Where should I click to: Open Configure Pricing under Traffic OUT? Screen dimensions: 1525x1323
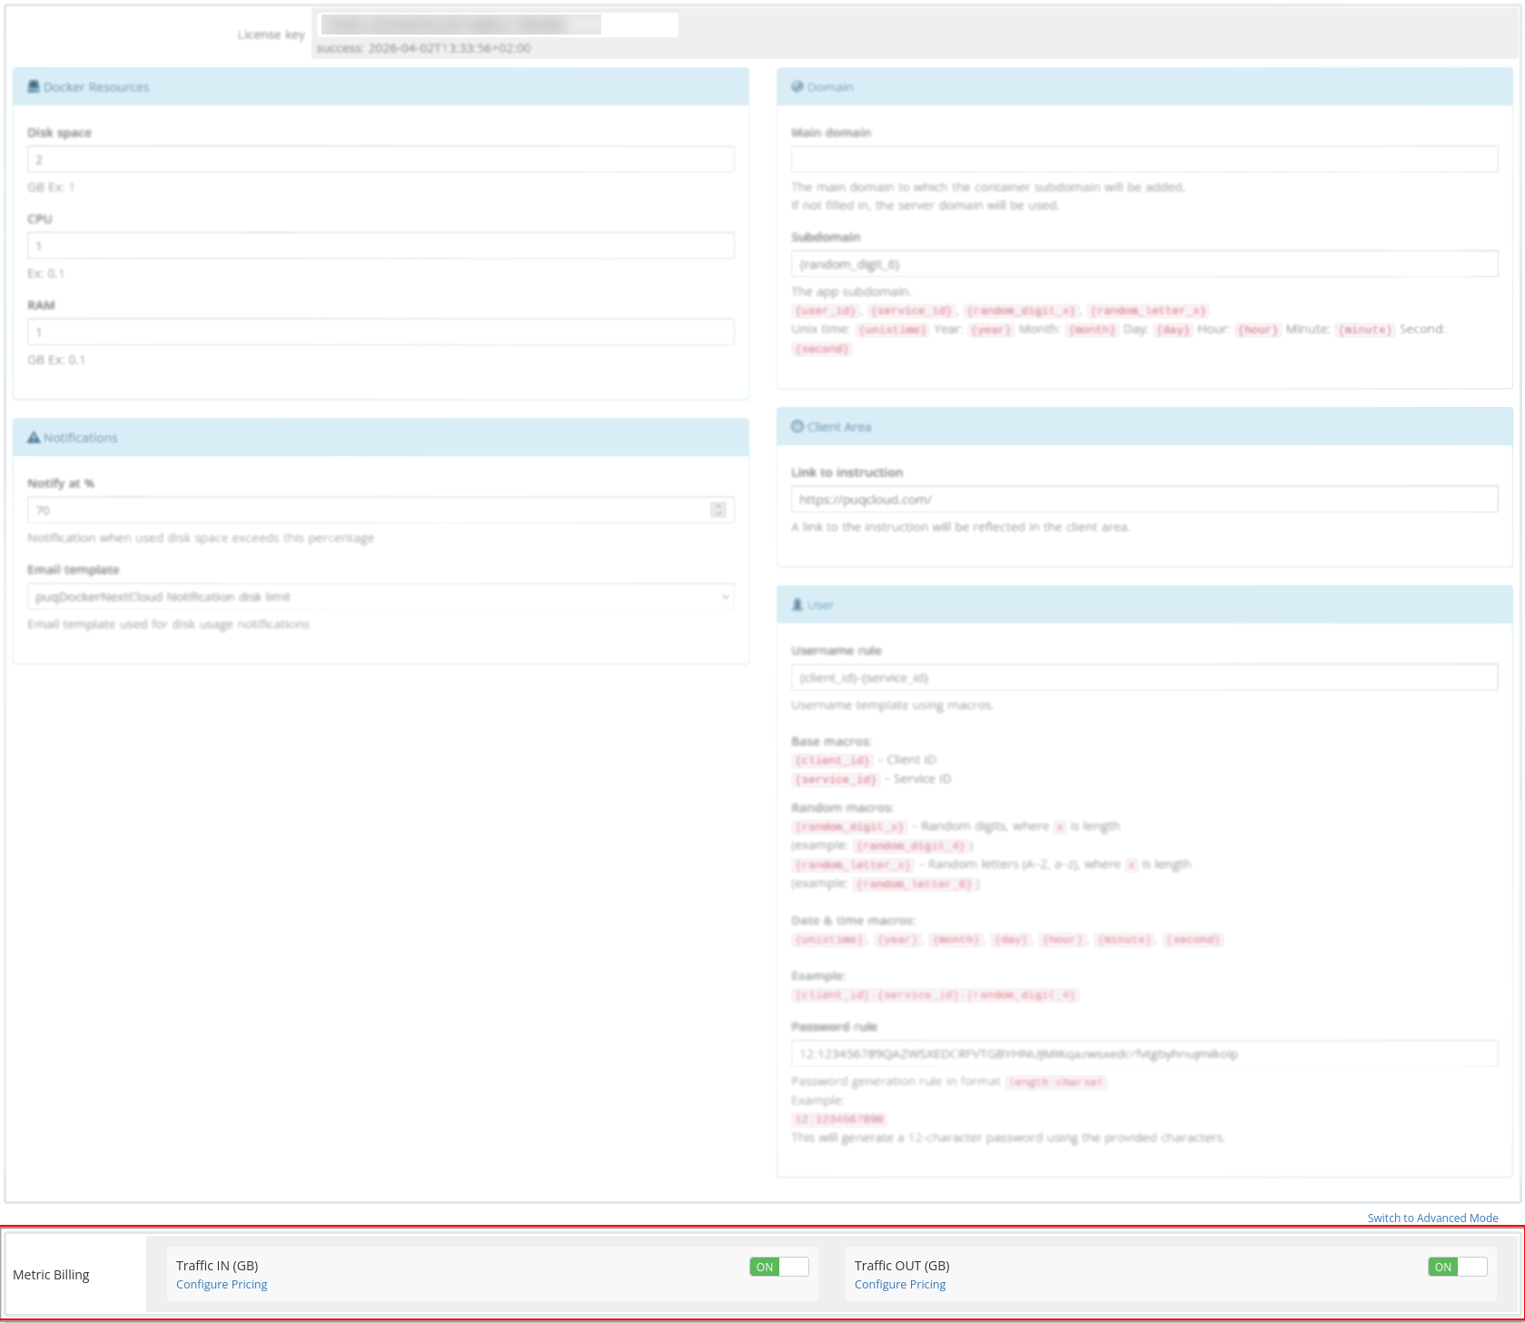pos(899,1284)
